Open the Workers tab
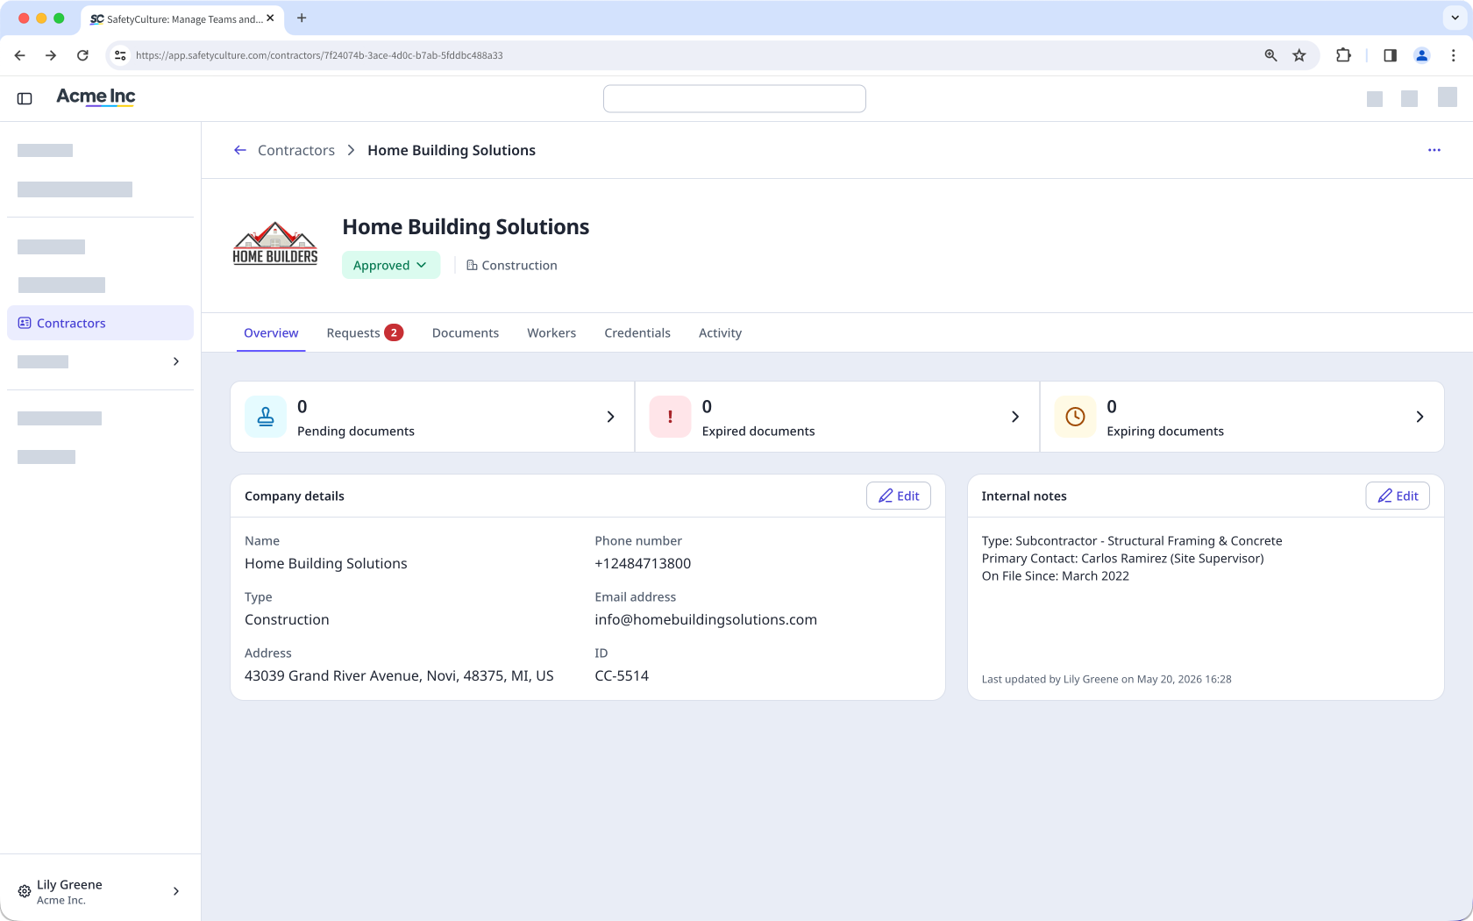 [x=551, y=332]
